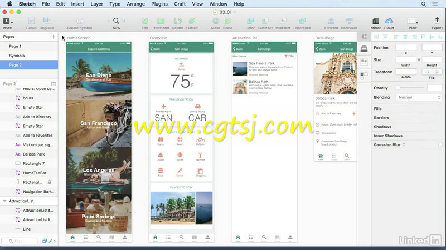Click the Mask toolbar icon
The image size is (446, 250).
pyautogui.click(x=216, y=21)
